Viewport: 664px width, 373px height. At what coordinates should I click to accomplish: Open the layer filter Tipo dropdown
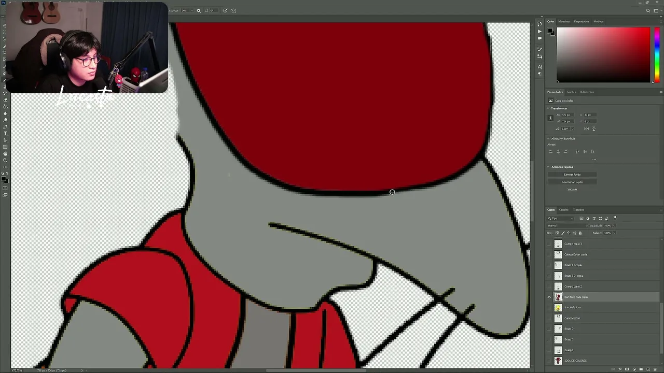point(560,219)
